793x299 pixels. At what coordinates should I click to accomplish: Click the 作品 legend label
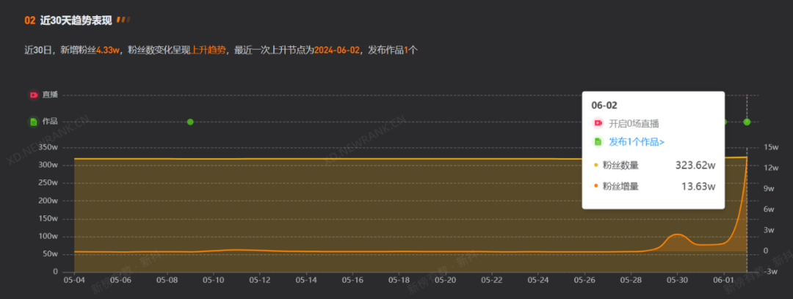click(x=50, y=122)
